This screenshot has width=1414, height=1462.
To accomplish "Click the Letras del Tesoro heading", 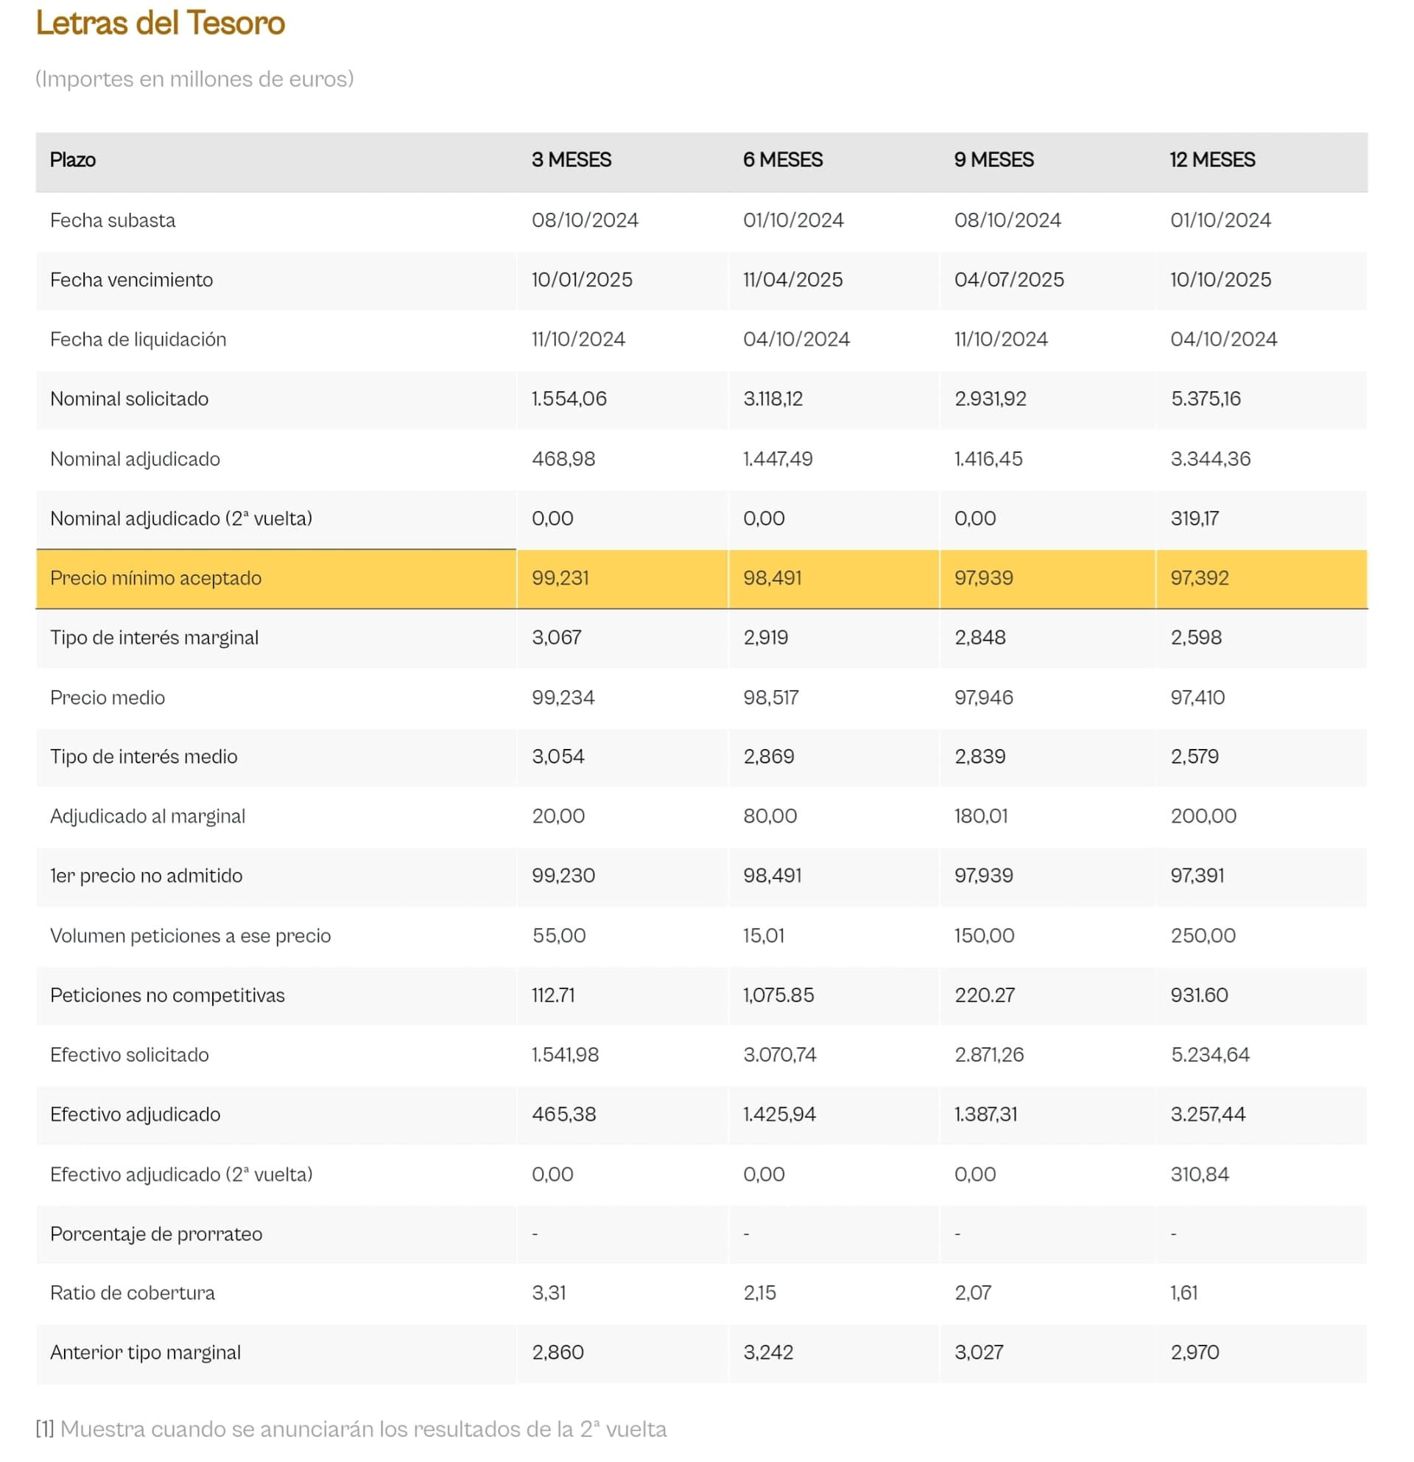I will 161,23.
